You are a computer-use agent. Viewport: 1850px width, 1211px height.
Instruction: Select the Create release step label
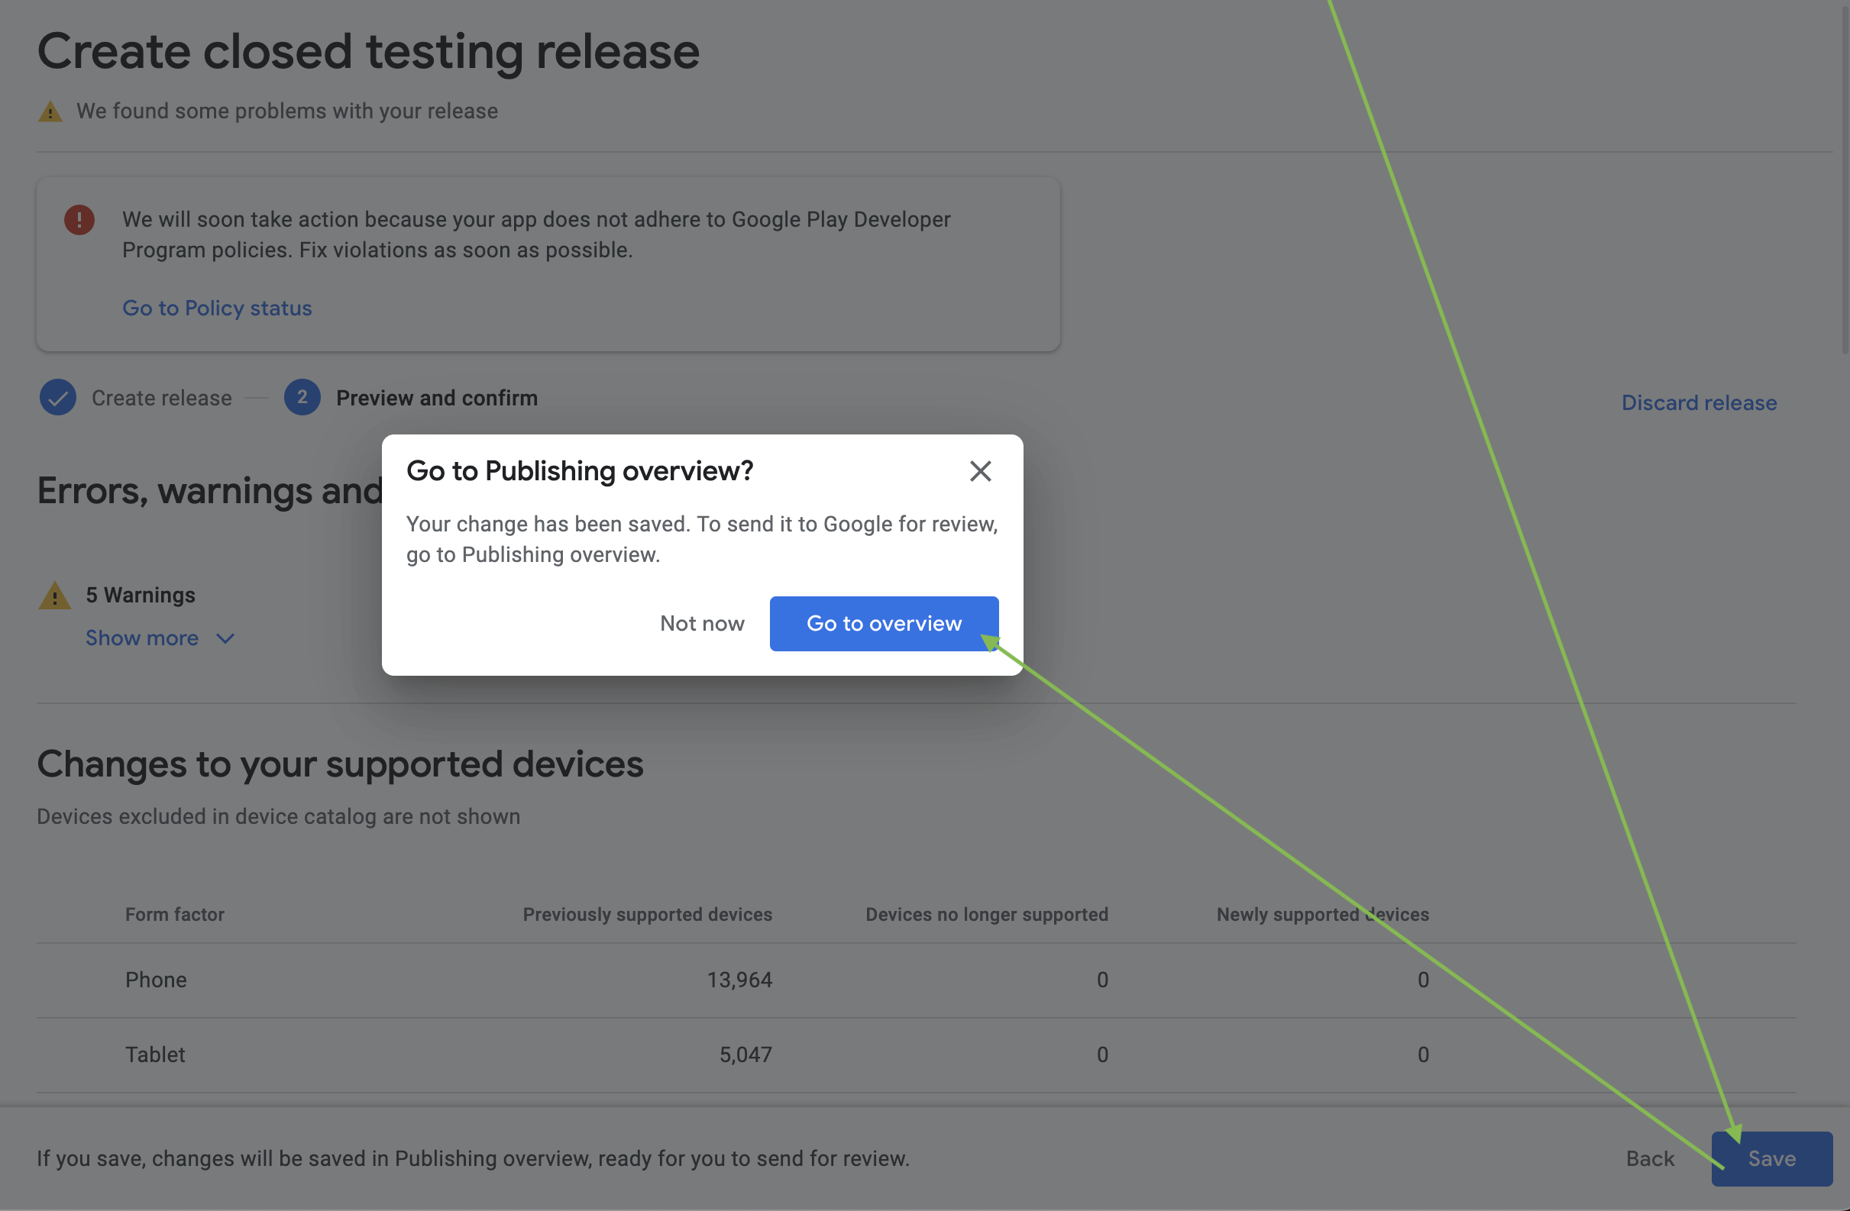(162, 398)
